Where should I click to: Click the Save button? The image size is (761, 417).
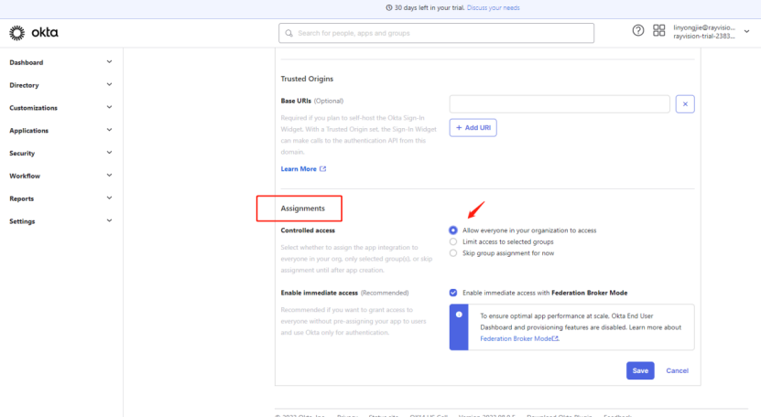(640, 370)
